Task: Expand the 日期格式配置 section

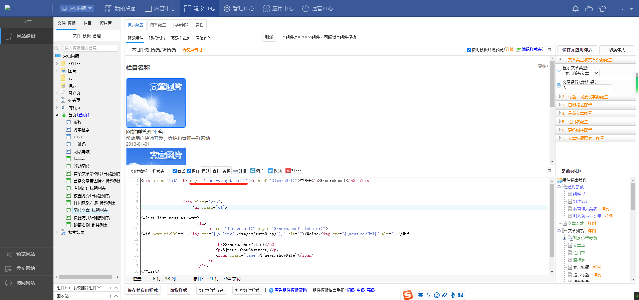Action: point(580,105)
